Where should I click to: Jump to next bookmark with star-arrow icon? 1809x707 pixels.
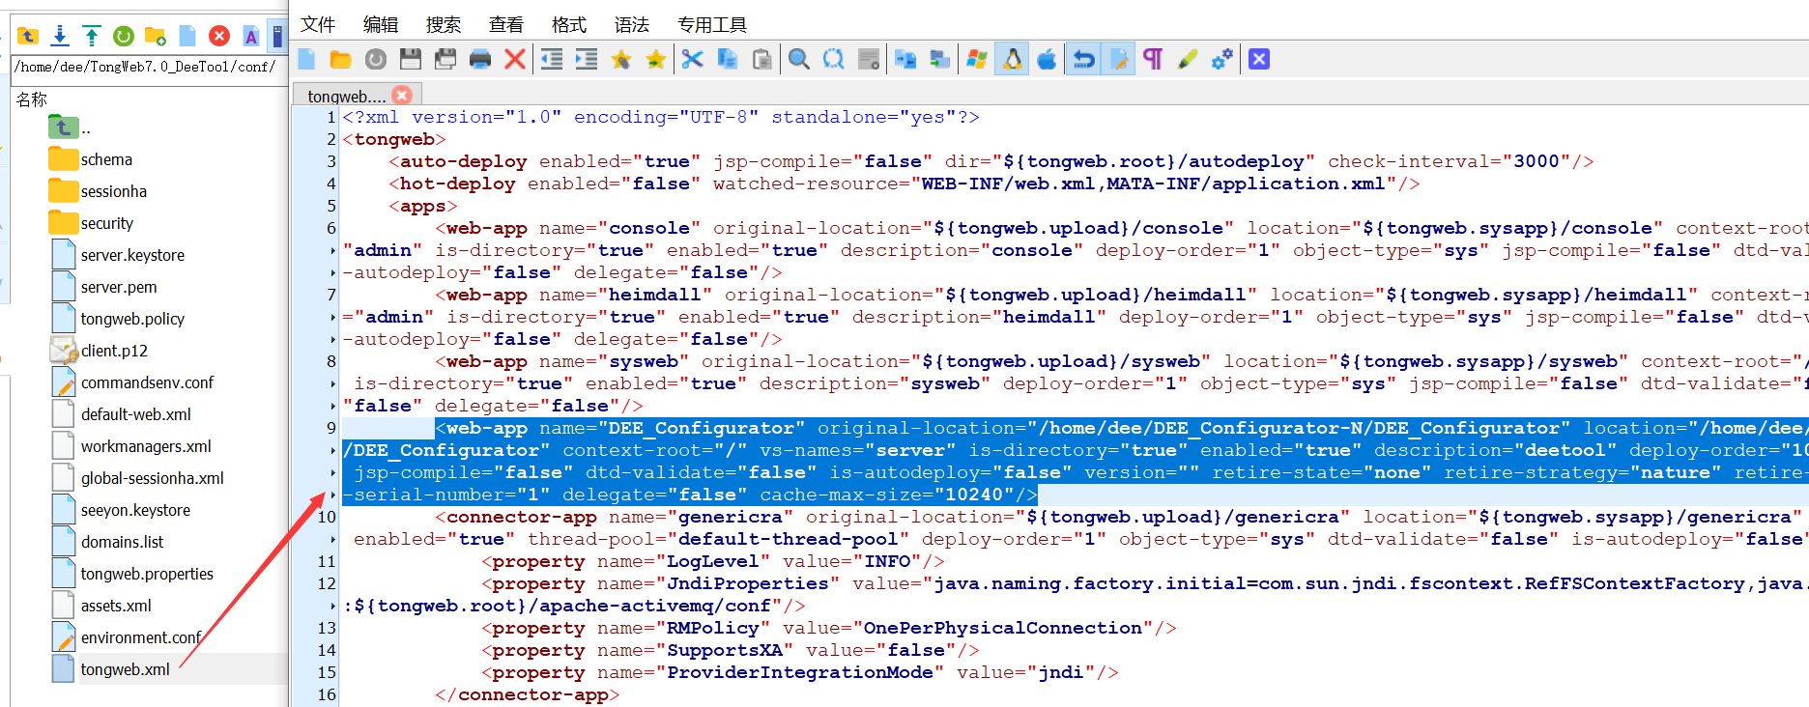tap(656, 59)
